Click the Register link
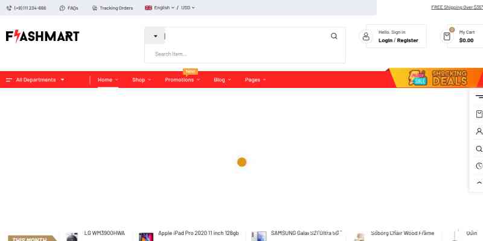This screenshot has width=483, height=241. [x=408, y=40]
